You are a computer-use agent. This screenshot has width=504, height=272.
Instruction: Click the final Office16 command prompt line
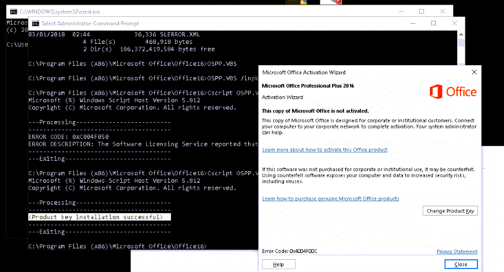117,246
